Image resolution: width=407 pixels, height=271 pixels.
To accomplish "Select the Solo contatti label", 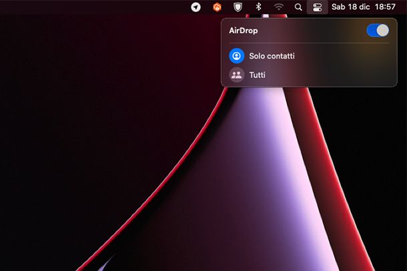I will [x=272, y=56].
